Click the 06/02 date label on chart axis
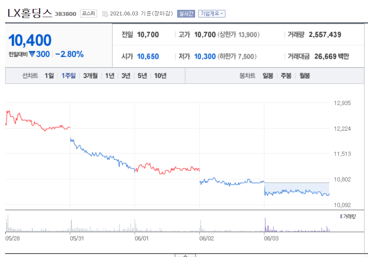368x257 pixels. [207, 239]
